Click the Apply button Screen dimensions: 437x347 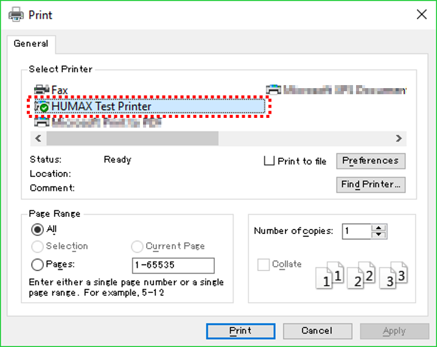point(394,331)
